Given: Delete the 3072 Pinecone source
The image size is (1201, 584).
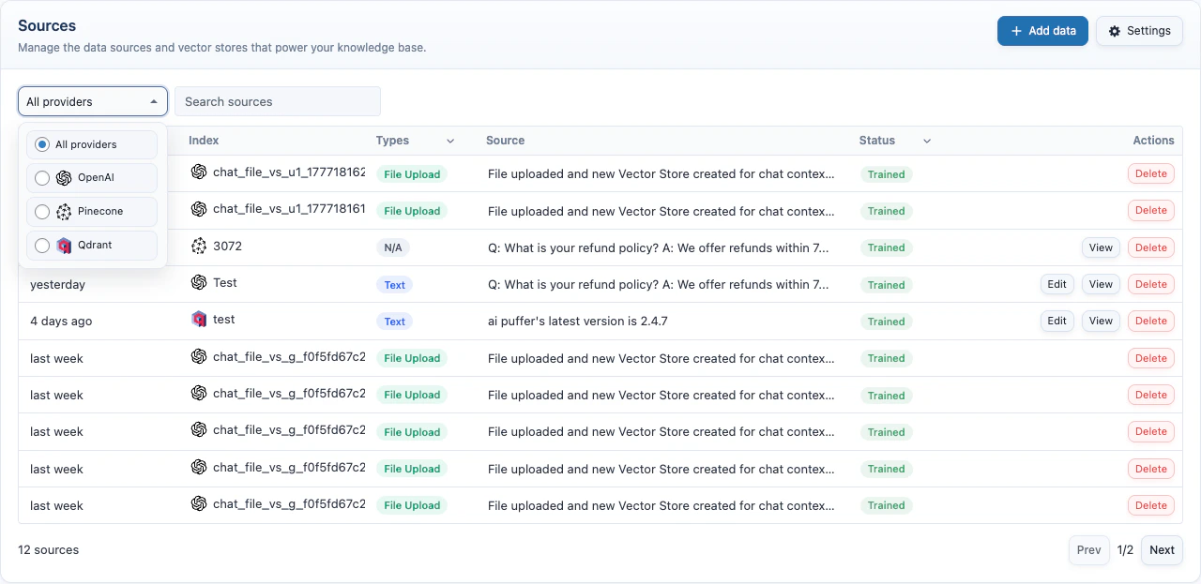Looking at the screenshot, I should click(x=1150, y=247).
